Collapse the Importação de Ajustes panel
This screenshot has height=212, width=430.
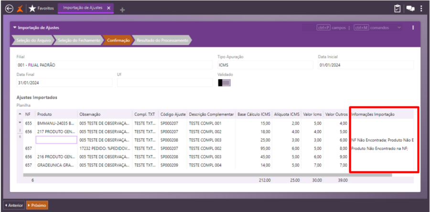pyautogui.click(x=15, y=28)
